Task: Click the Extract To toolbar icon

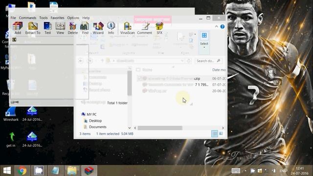Action: click(33, 28)
